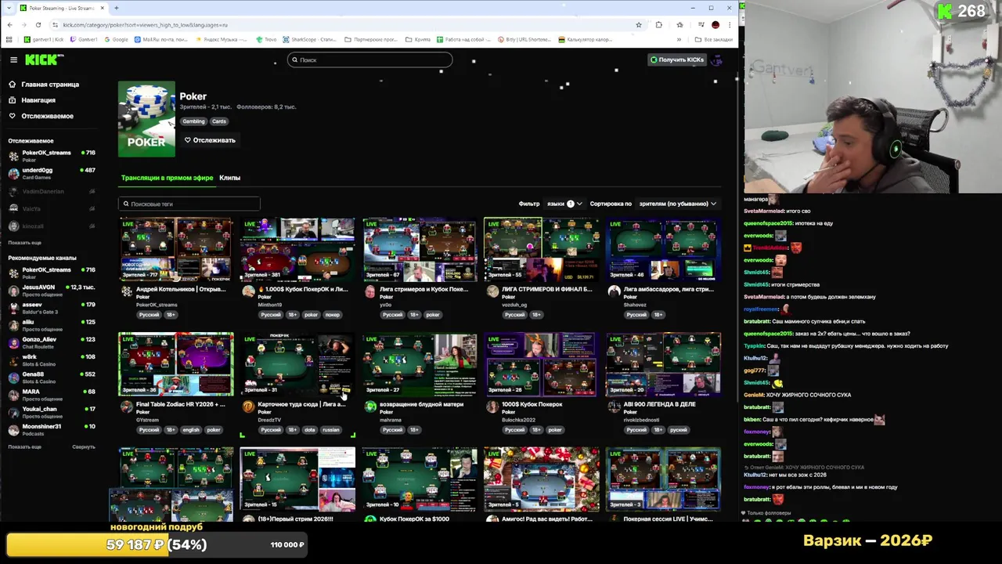Click vozduh_og channel avatar
The width and height of the screenshot is (1002, 564).
[x=492, y=292]
